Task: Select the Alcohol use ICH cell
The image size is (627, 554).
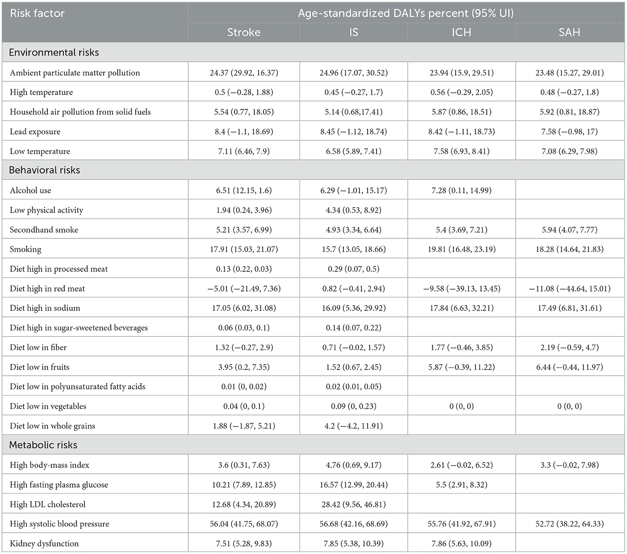Action: pos(461,190)
